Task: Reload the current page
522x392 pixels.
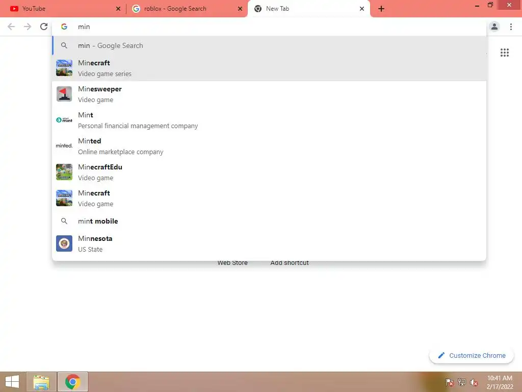Action: click(x=44, y=27)
